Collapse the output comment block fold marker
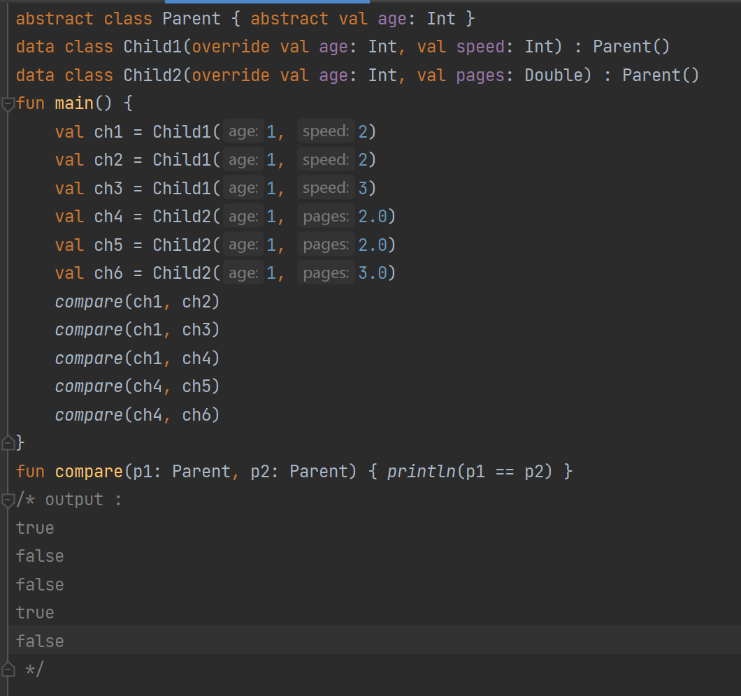 point(8,500)
